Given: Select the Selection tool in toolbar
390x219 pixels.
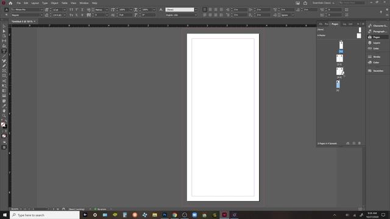Looking at the screenshot, I should point(4,26).
